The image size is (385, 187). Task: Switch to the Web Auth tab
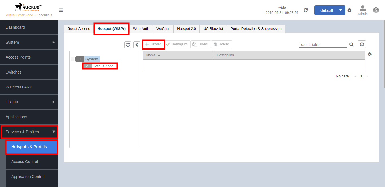tap(141, 29)
